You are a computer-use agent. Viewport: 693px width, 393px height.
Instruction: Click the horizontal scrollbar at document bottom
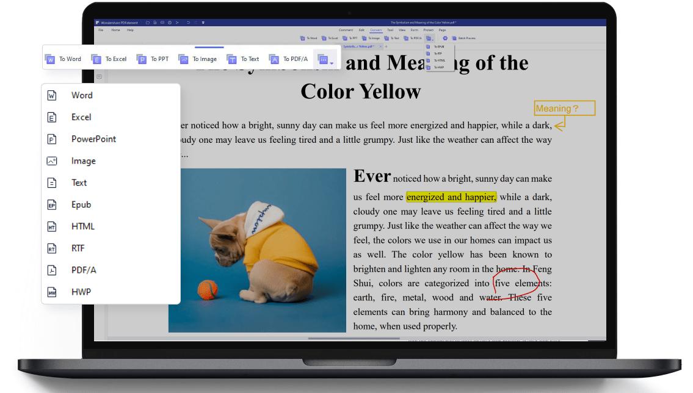[354, 337]
